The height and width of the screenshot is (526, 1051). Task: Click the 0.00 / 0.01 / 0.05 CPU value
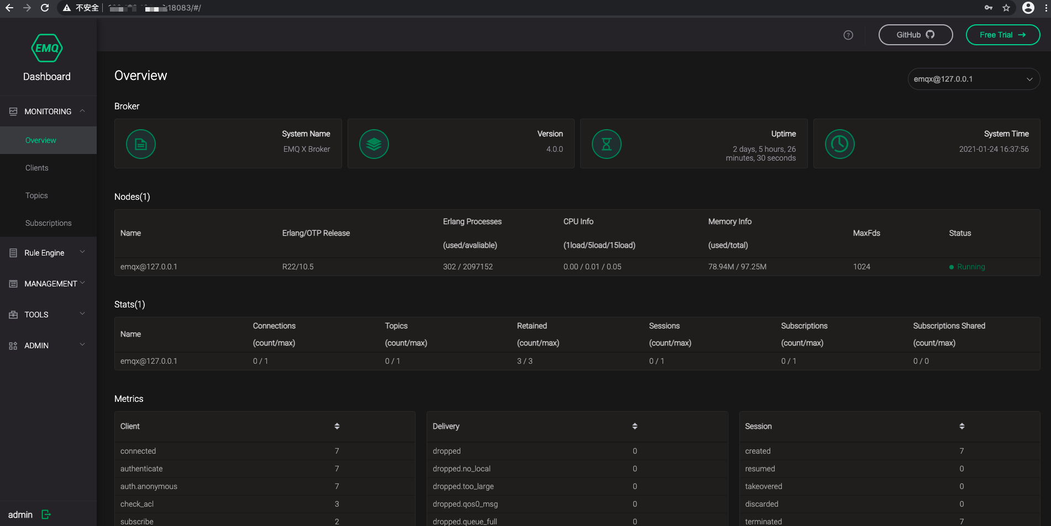point(592,267)
